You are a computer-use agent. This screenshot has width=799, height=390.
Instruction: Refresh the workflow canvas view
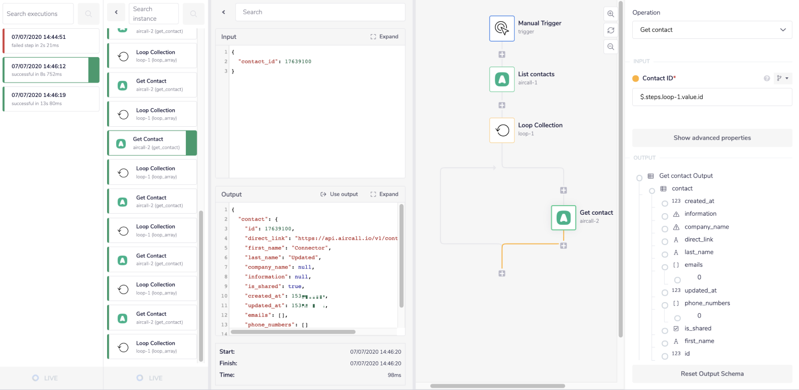click(x=610, y=30)
